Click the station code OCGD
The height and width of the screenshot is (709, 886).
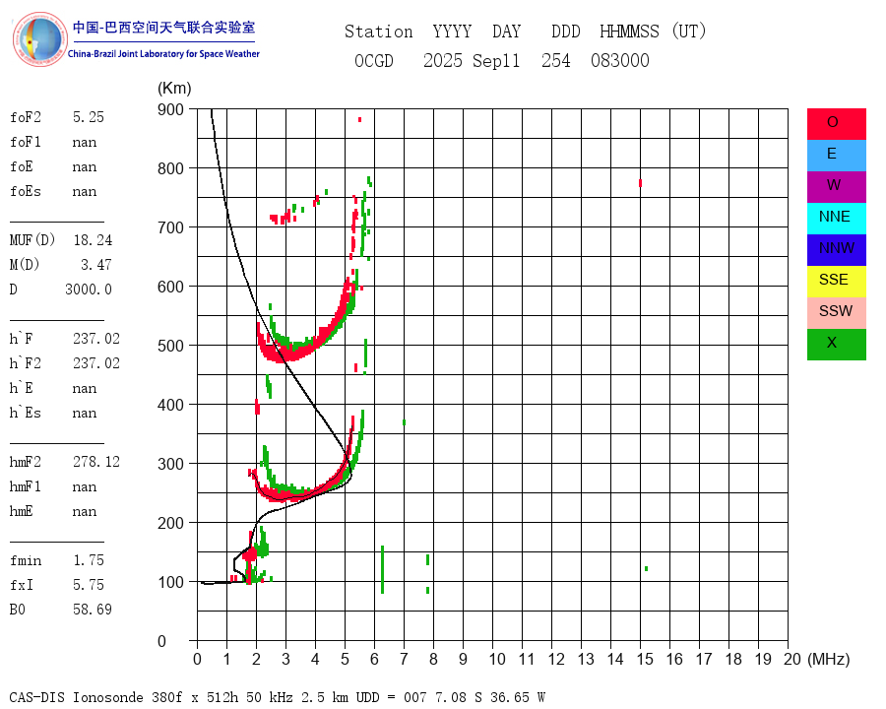pyautogui.click(x=374, y=60)
